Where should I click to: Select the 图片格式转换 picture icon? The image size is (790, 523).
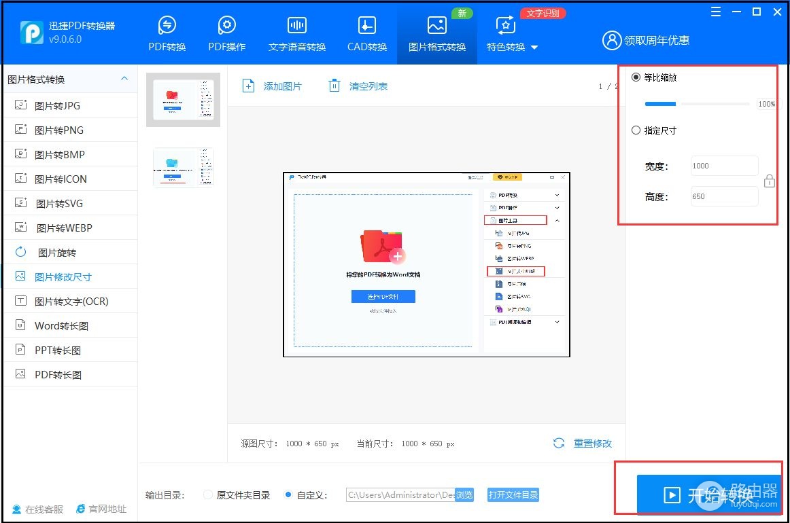[437, 24]
